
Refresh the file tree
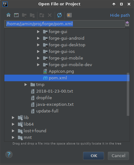59,15
